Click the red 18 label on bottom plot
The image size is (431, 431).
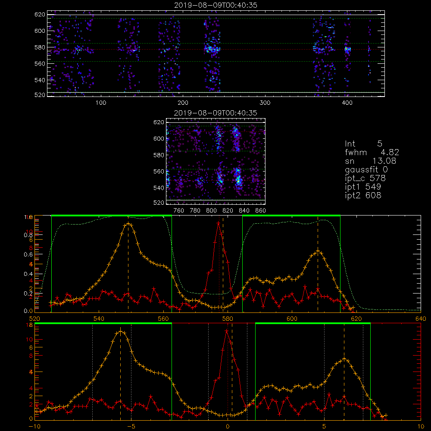coord(29,325)
